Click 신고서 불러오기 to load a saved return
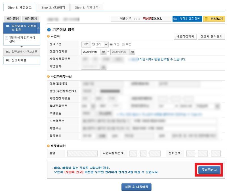227x196 pixels. (211, 37)
